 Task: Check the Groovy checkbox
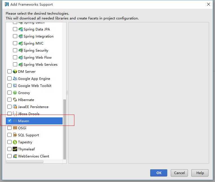[9, 93]
